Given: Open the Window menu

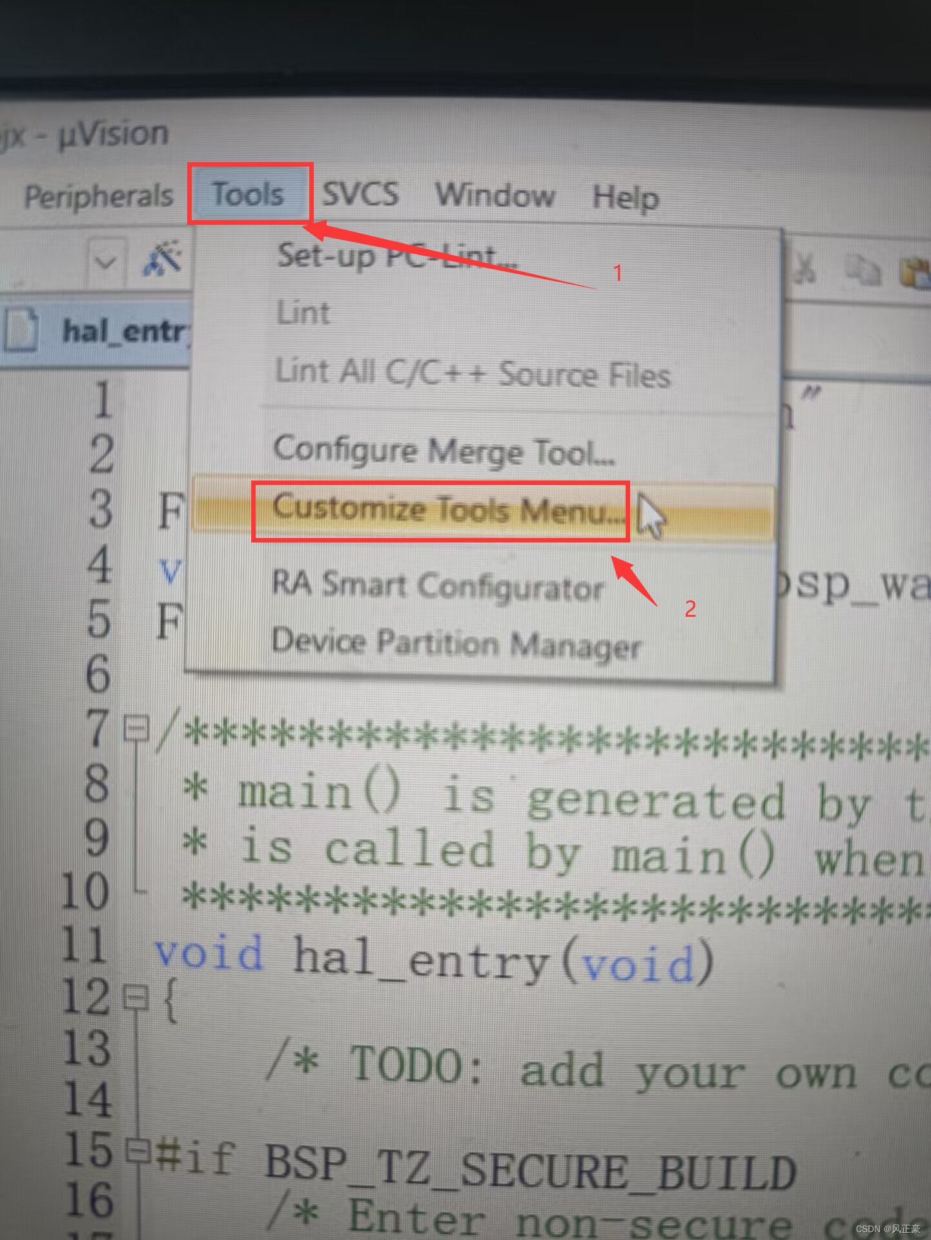Looking at the screenshot, I should pyautogui.click(x=495, y=195).
